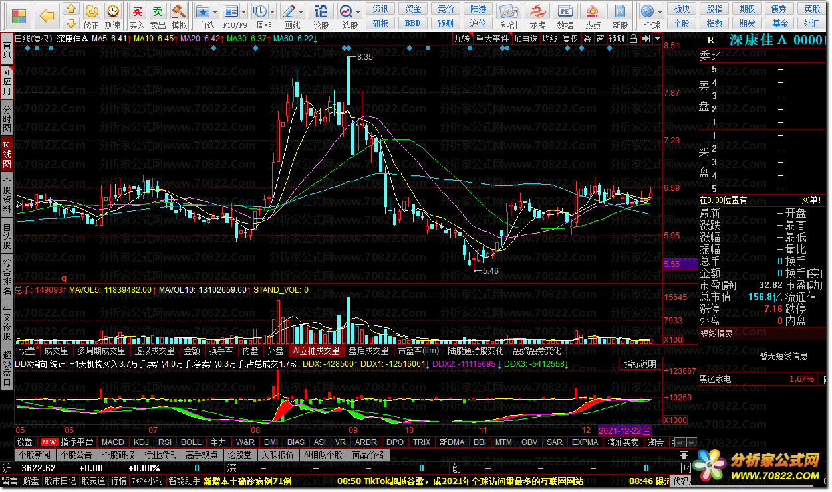
Task: Click the arrow-to-bar icon in chart toolbar
Action: click(x=646, y=39)
